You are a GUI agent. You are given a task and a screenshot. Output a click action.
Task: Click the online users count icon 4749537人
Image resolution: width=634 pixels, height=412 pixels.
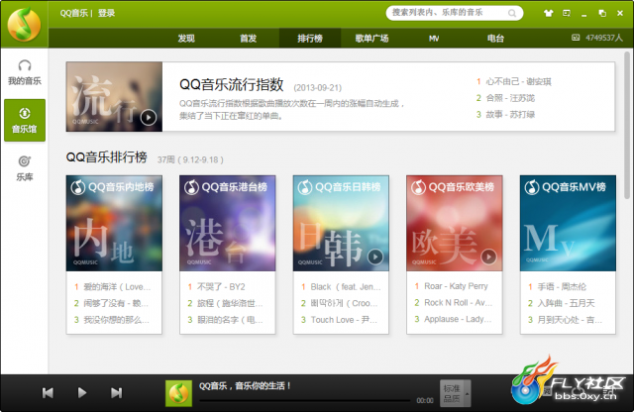click(x=576, y=38)
